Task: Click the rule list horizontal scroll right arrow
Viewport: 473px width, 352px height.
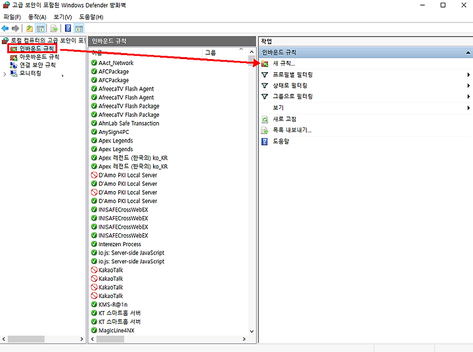Action: pos(244,339)
